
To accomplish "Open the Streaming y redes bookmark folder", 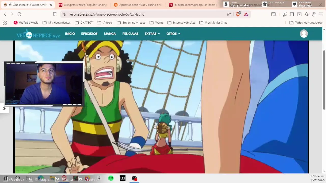I will click(x=131, y=23).
